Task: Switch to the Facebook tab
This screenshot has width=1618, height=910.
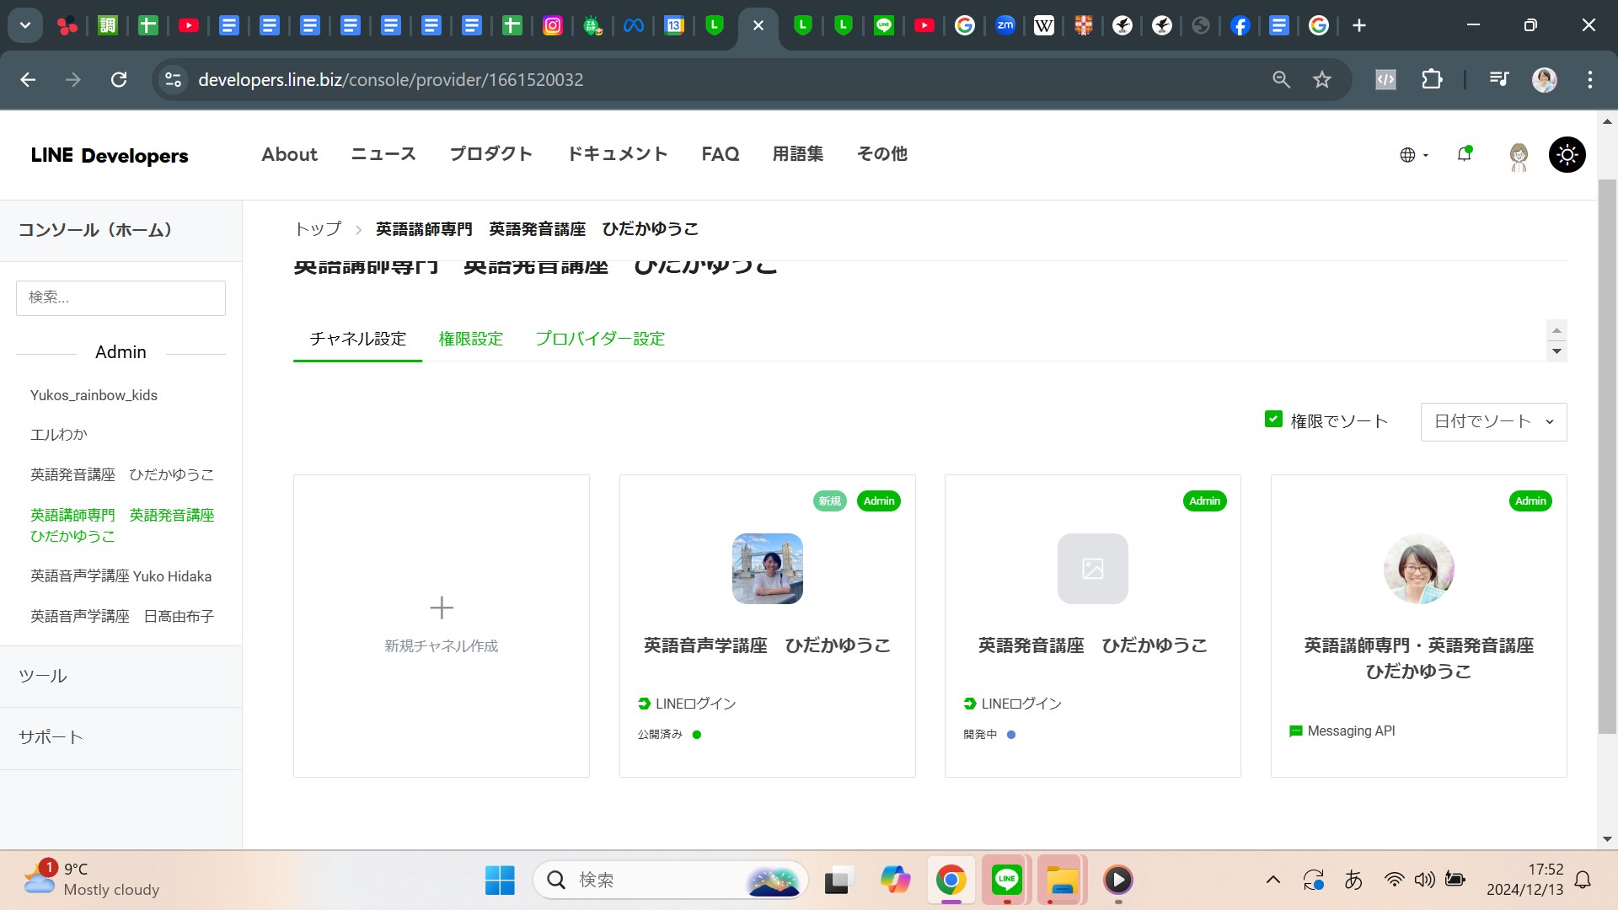Action: coord(1239,25)
